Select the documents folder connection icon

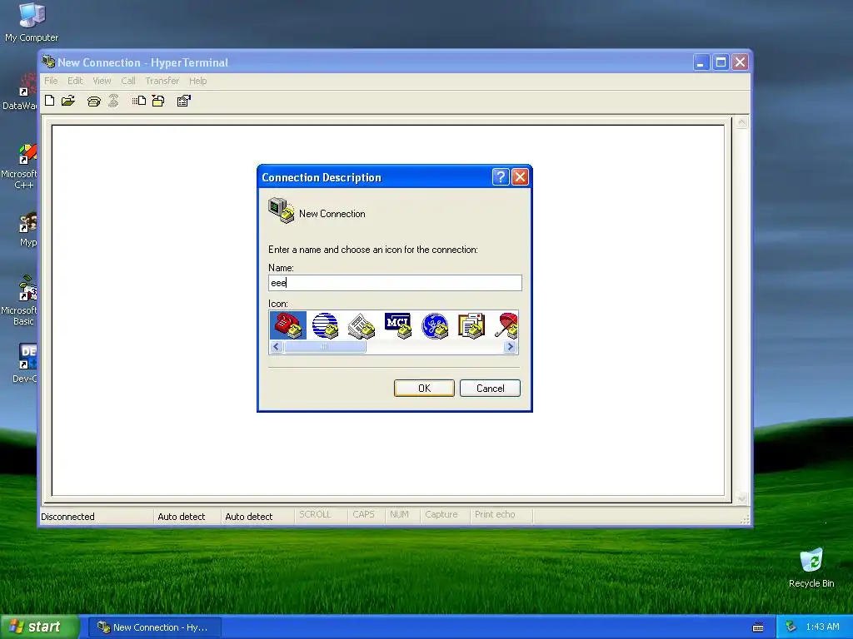click(471, 325)
